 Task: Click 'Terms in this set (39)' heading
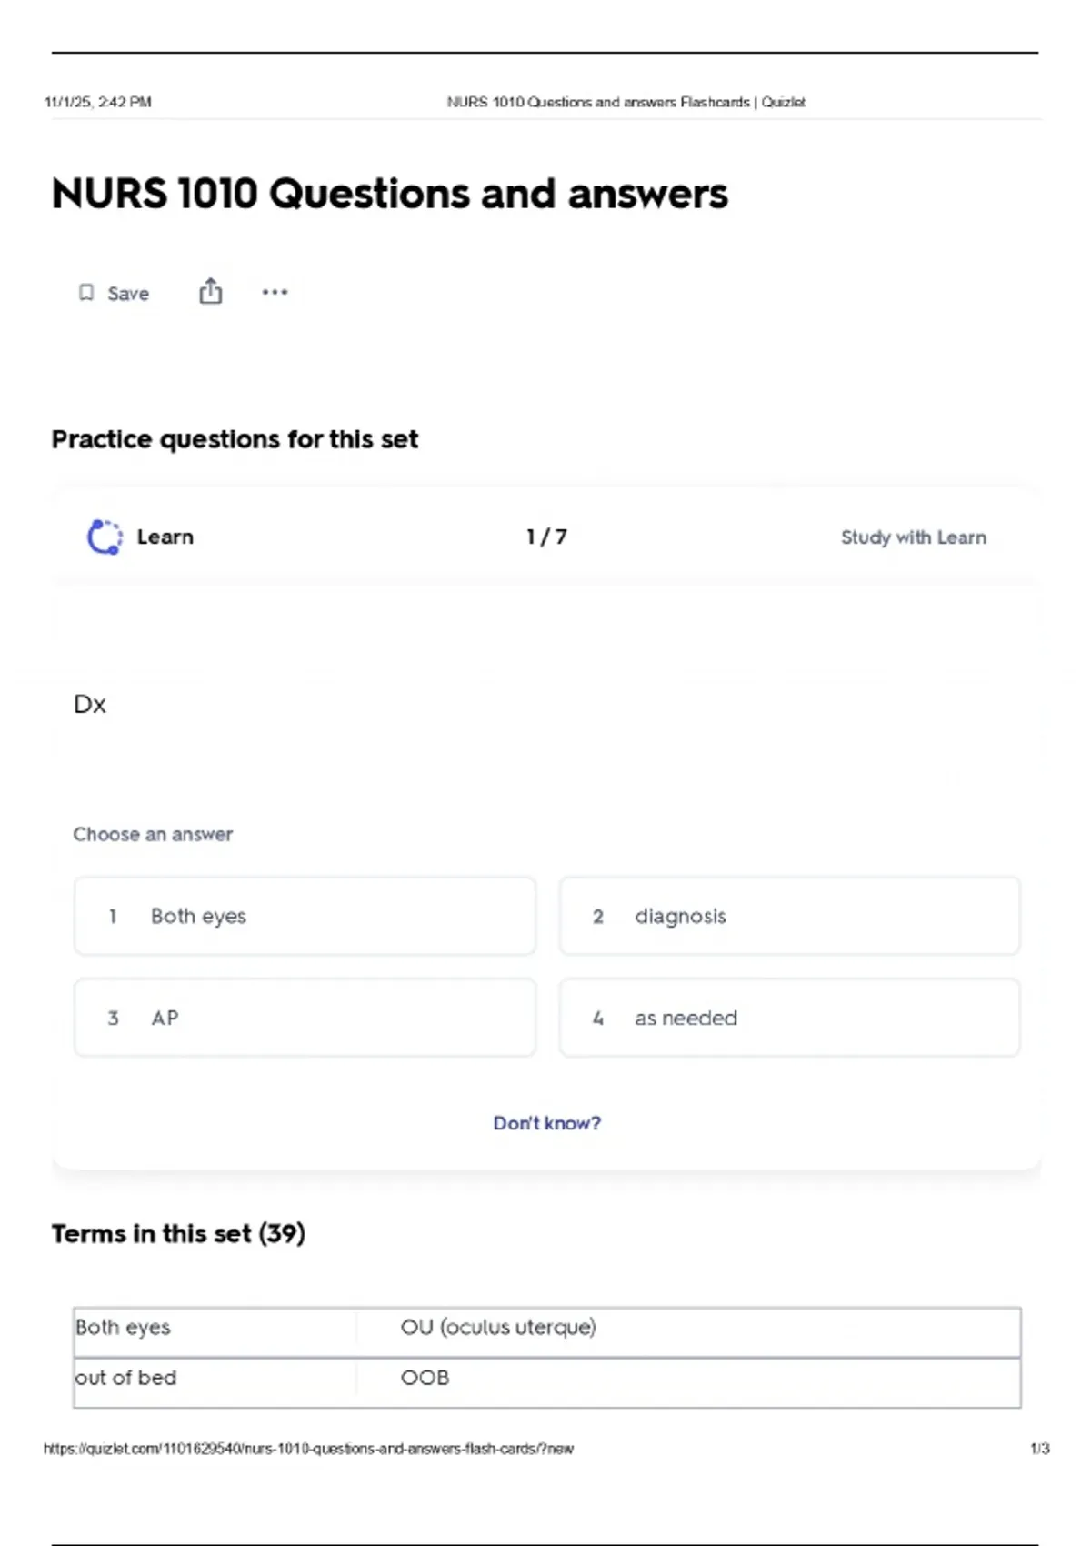pos(178,1234)
